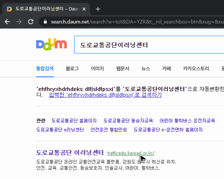Click the Daum favicon in the tab

point(9,9)
